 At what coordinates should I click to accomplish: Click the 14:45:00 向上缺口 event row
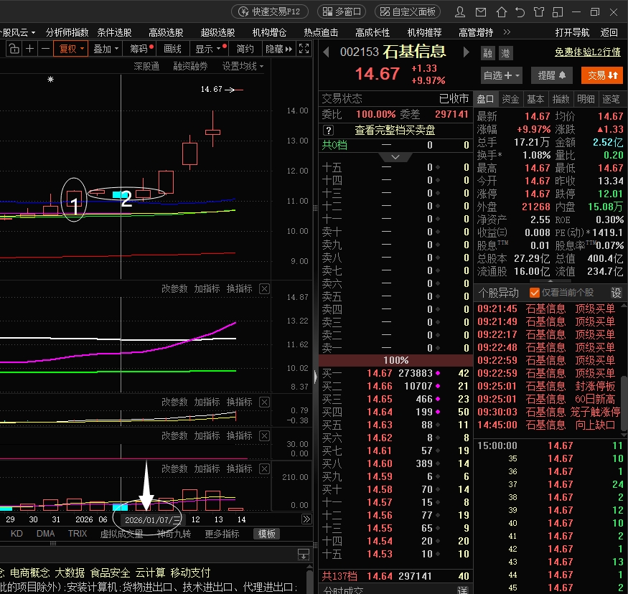546,425
